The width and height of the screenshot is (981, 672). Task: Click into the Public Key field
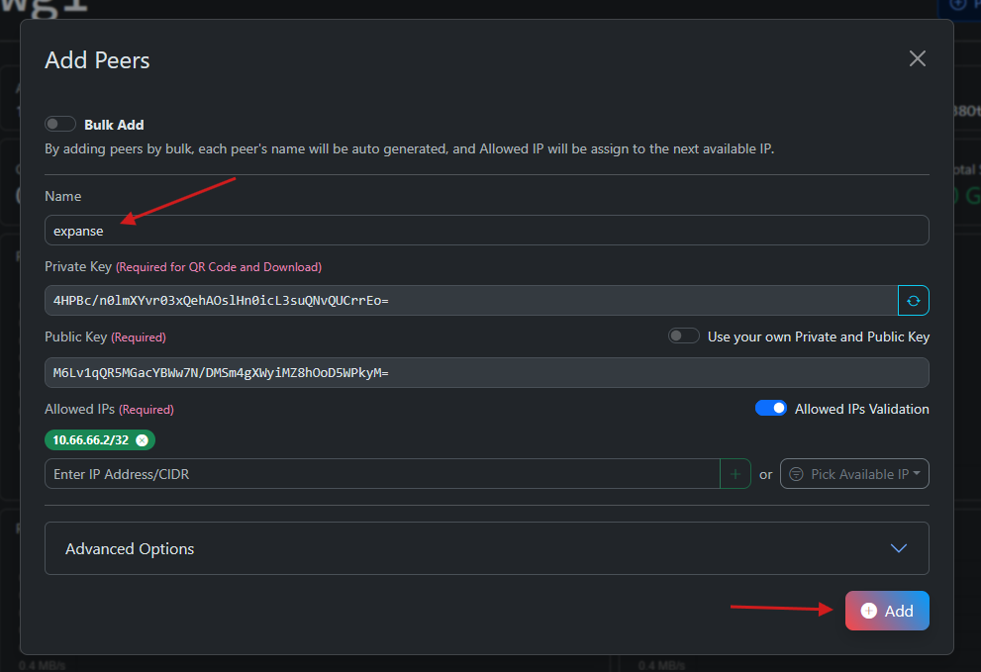pyautogui.click(x=485, y=372)
